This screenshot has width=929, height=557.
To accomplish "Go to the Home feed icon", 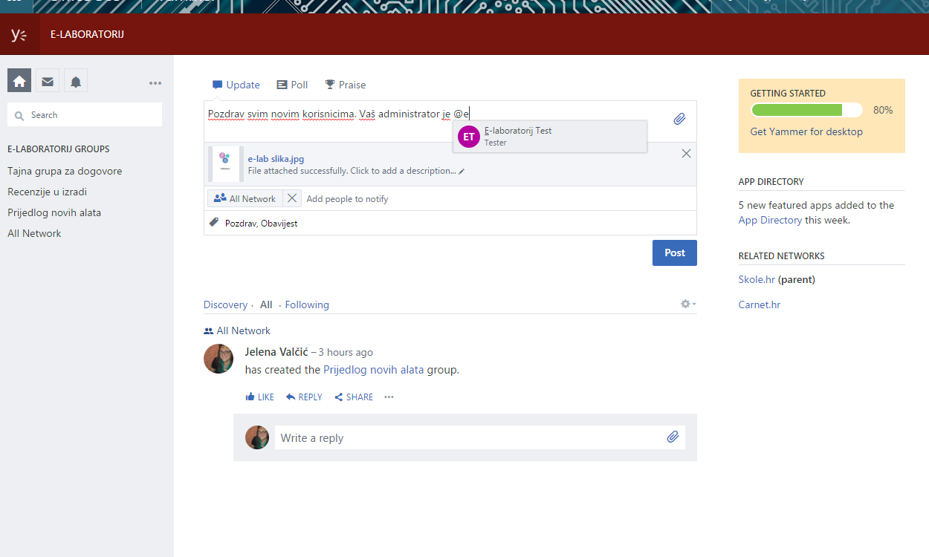I will point(19,81).
